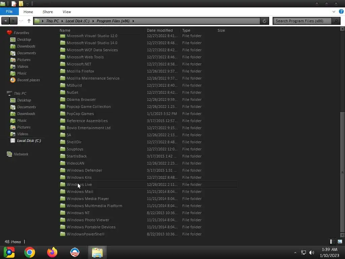Refresh the folder view

264,21
